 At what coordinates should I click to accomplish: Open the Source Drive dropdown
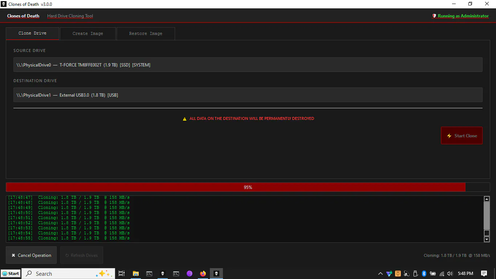(248, 65)
